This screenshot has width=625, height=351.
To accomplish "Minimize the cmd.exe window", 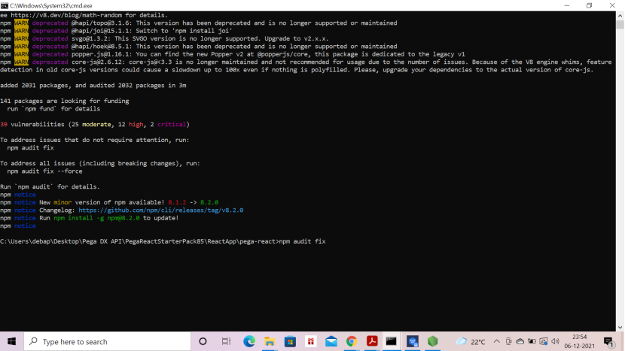I will coord(567,5).
